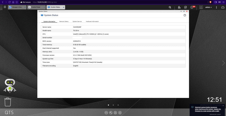Expand the admin account dropdown
Image resolution: width=226 pixels, height=116 pixels.
pos(208,7)
